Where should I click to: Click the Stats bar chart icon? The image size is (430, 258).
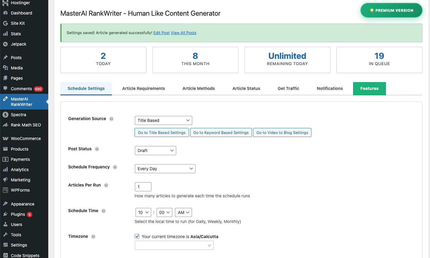pyautogui.click(x=5, y=34)
